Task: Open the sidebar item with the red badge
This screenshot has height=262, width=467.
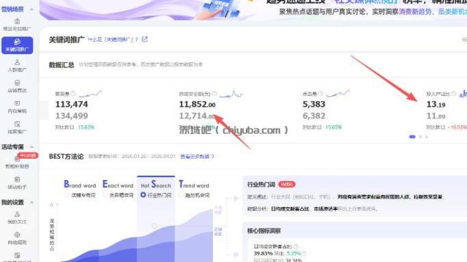Action: click(x=17, y=162)
